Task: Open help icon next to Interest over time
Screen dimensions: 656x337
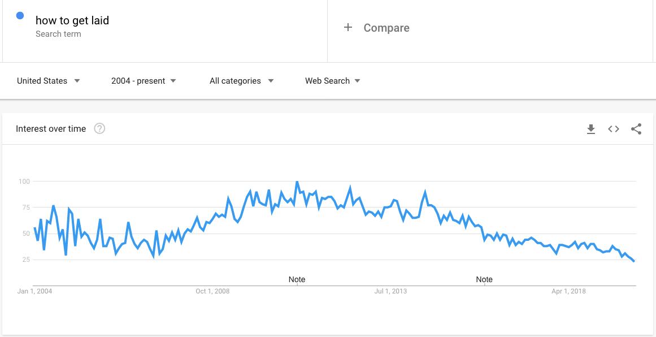Action: [x=99, y=128]
